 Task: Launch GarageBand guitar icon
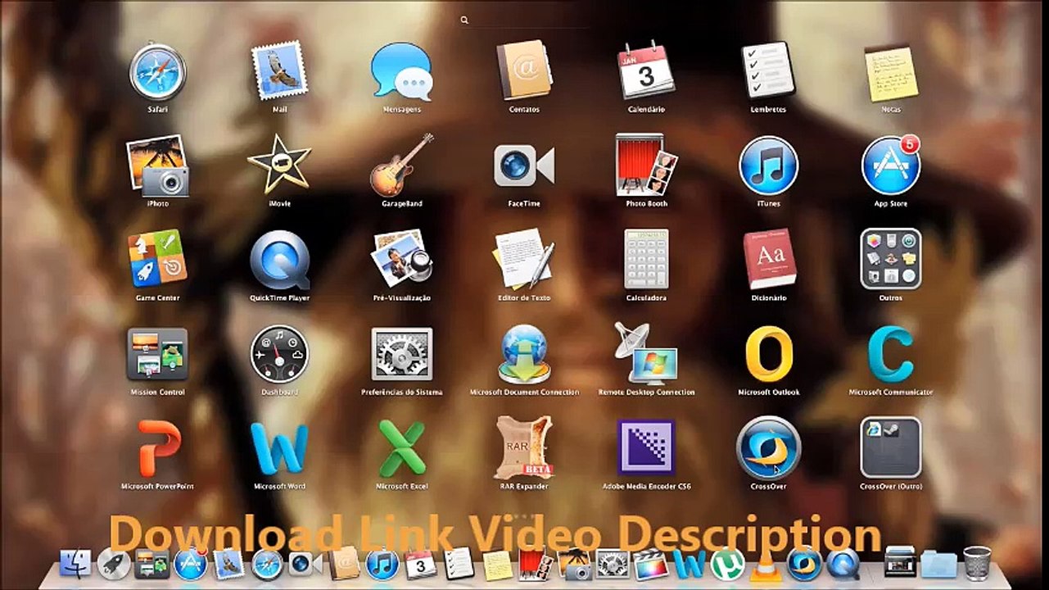401,166
